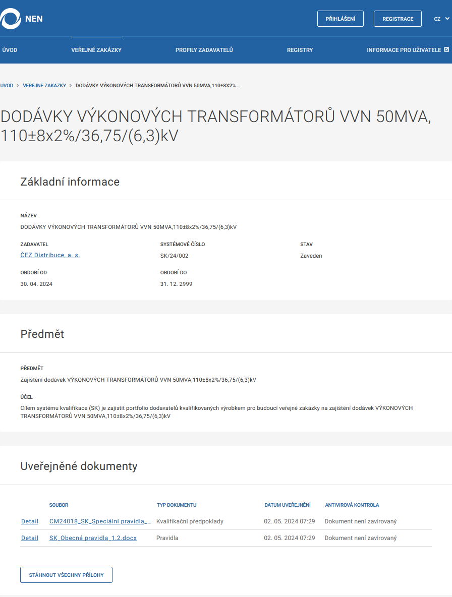This screenshot has height=597, width=452.
Task: Expand the language selector chevron
Action: [447, 19]
